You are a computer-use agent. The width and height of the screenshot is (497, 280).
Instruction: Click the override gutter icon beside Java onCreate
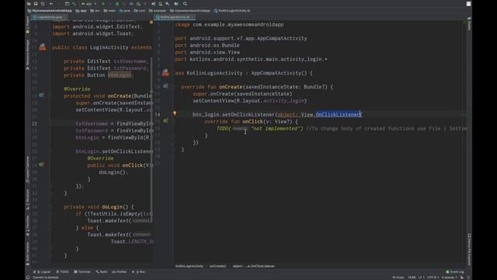coord(41,95)
